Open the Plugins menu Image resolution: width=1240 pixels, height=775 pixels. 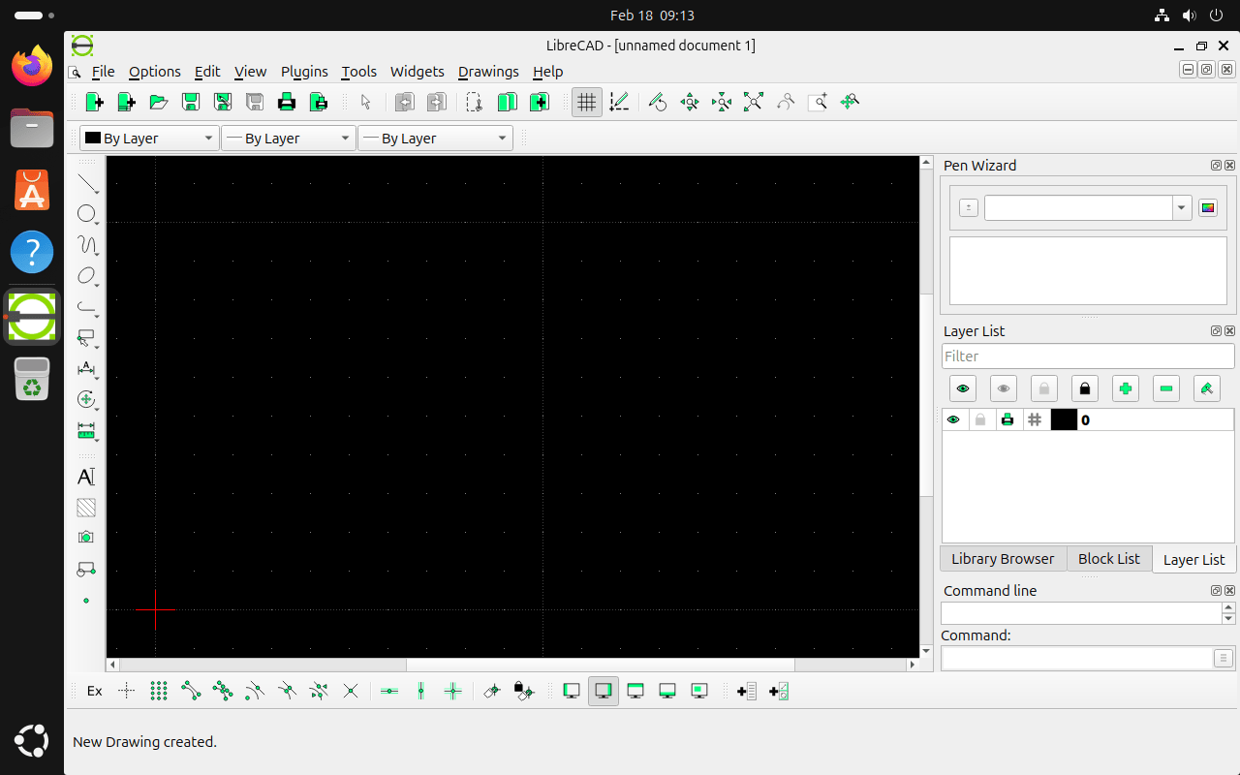click(304, 72)
